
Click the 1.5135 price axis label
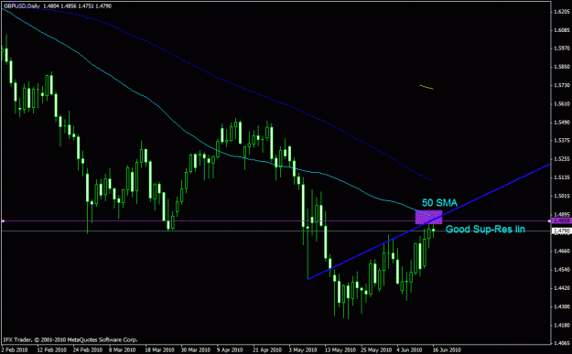click(x=562, y=177)
